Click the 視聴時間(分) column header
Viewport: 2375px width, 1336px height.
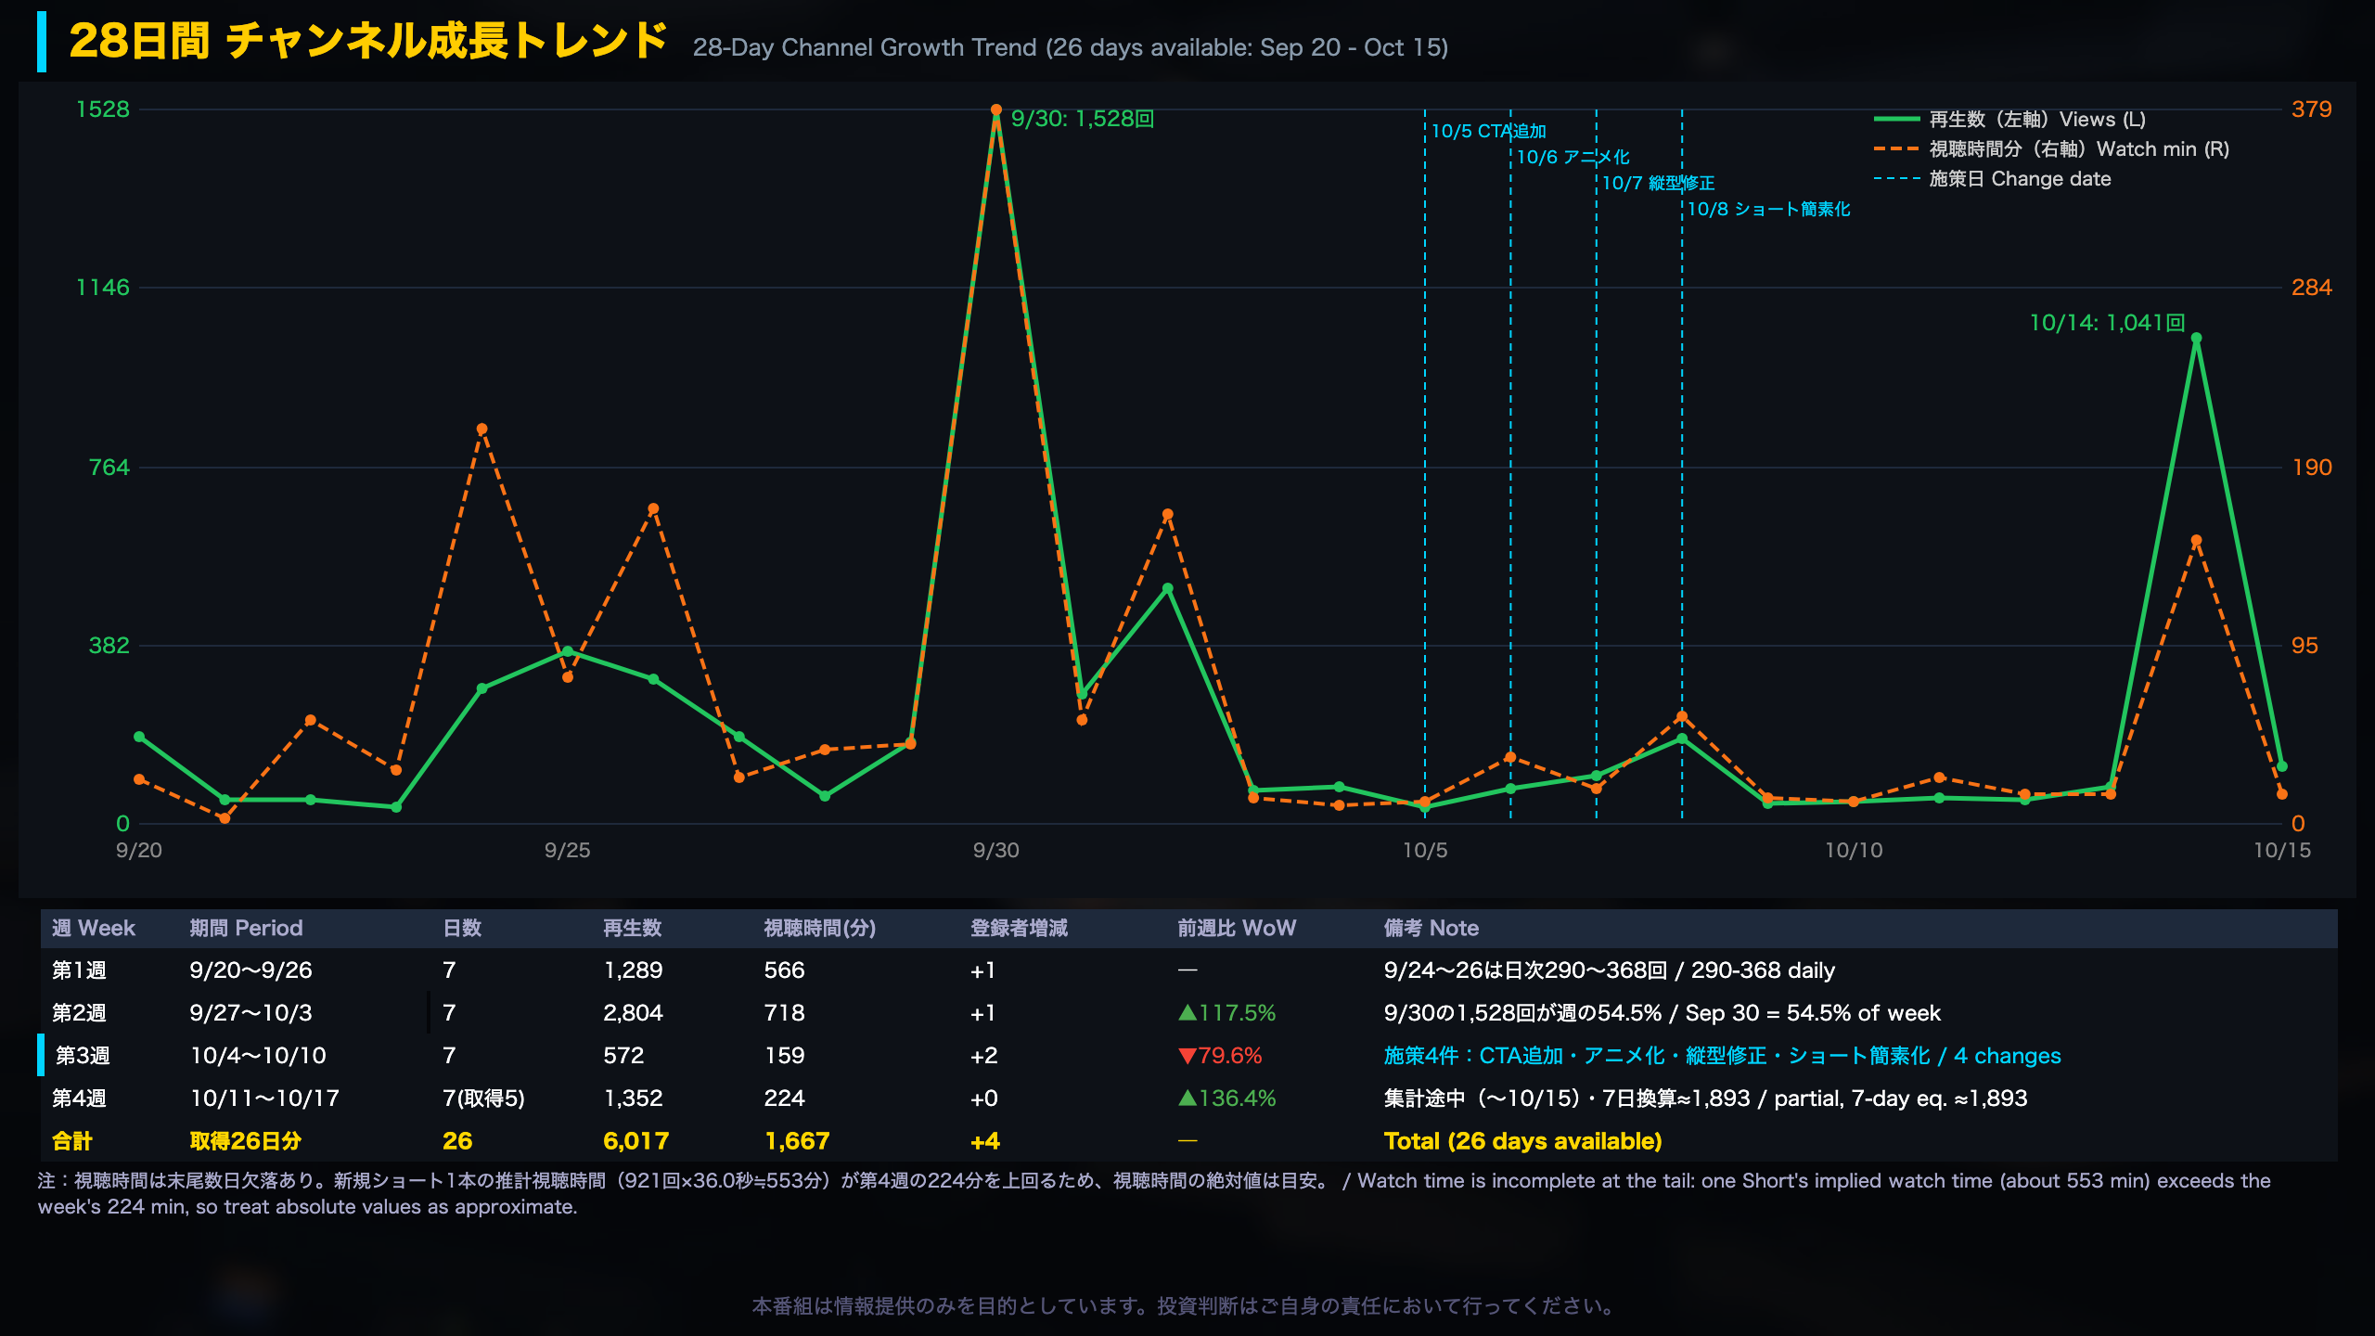pos(819,928)
